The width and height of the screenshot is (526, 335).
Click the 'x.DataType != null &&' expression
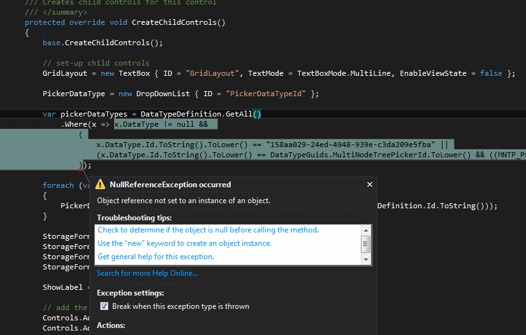(x=161, y=124)
